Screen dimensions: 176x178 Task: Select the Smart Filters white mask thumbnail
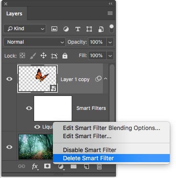(x=53, y=108)
